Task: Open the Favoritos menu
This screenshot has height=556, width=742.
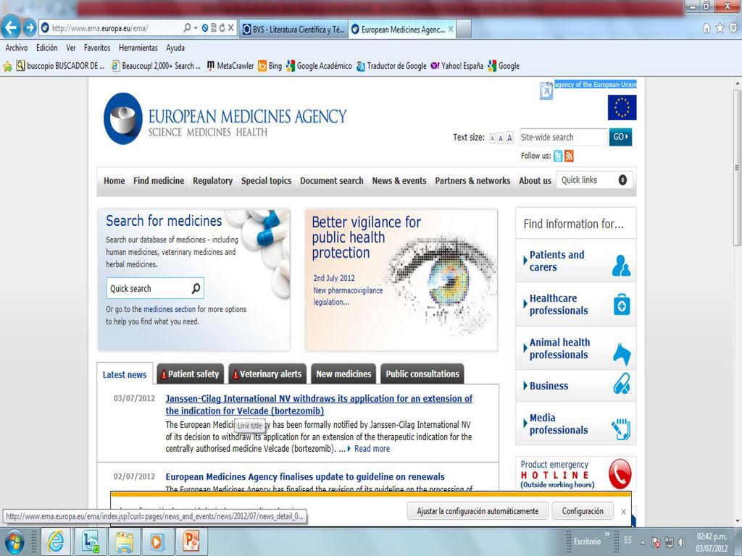Action: point(97,48)
